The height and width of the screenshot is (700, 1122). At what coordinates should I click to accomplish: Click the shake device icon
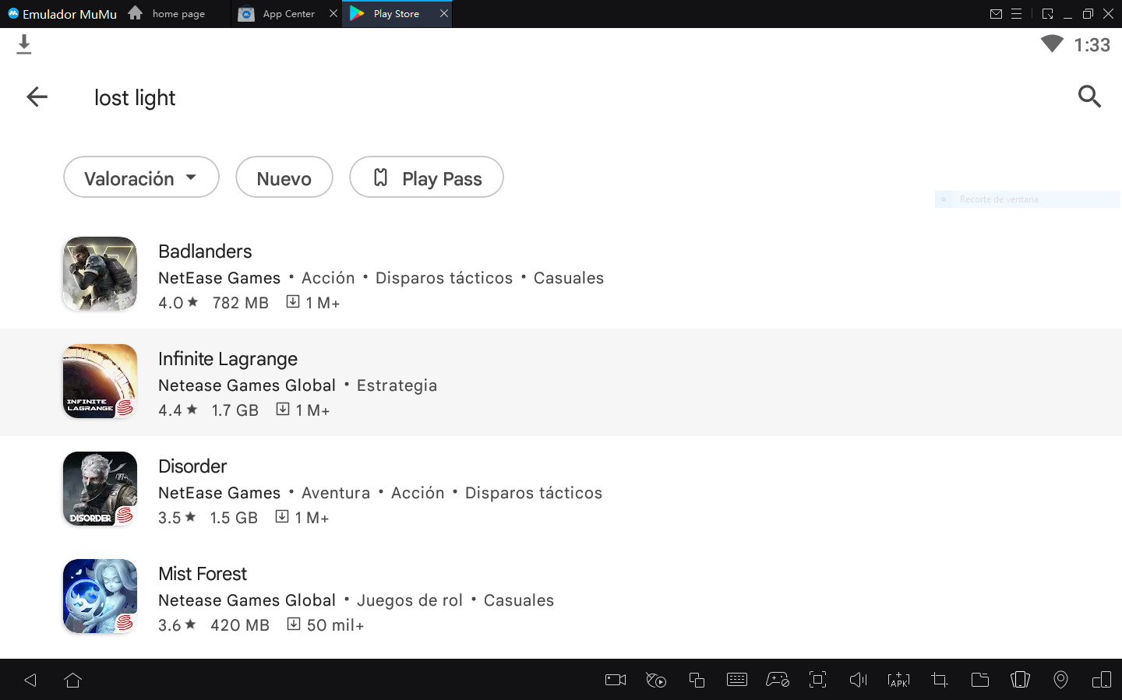[1020, 680]
